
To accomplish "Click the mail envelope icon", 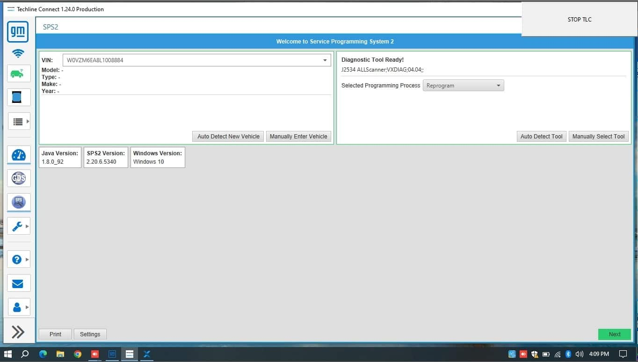I will [18, 283].
